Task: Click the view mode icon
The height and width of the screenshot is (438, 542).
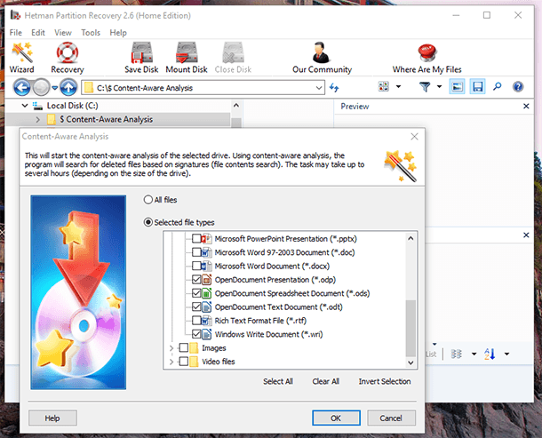Action: [x=384, y=86]
